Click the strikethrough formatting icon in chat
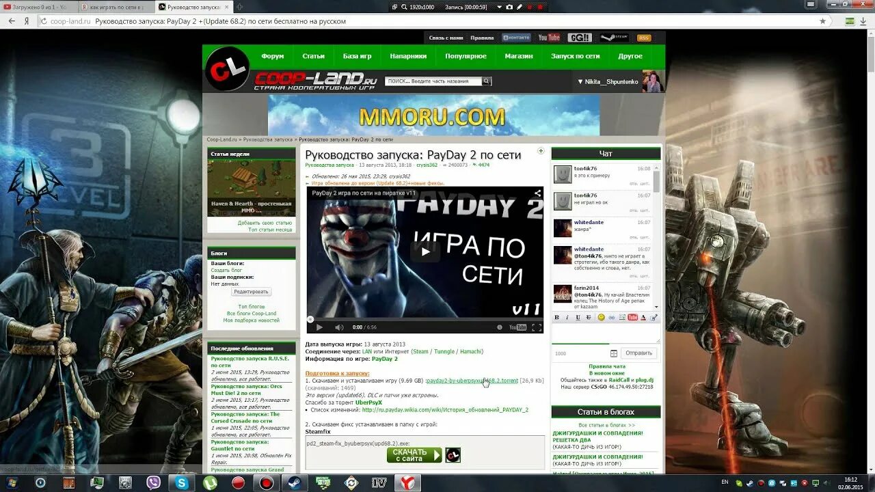 tap(589, 317)
